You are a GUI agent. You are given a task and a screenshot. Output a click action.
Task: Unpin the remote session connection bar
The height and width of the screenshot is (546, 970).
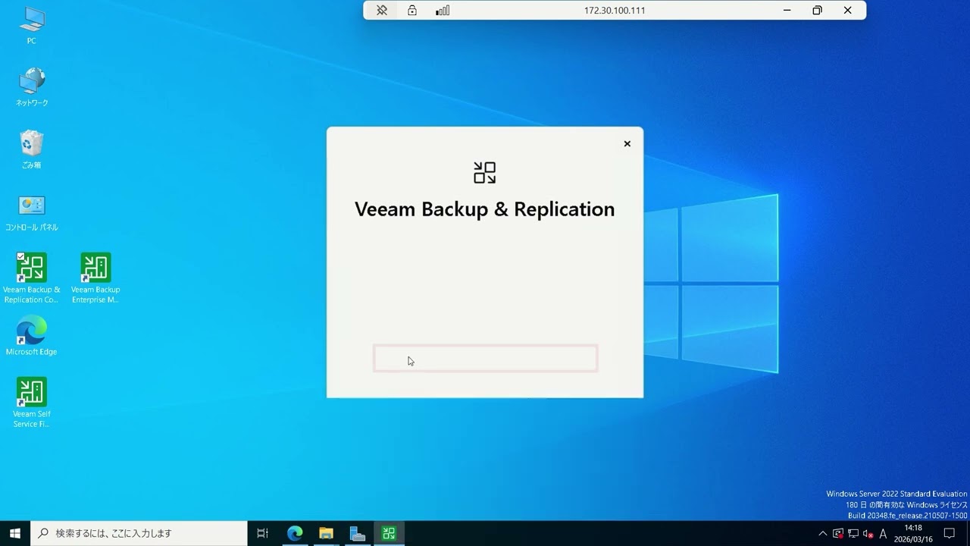pos(382,11)
